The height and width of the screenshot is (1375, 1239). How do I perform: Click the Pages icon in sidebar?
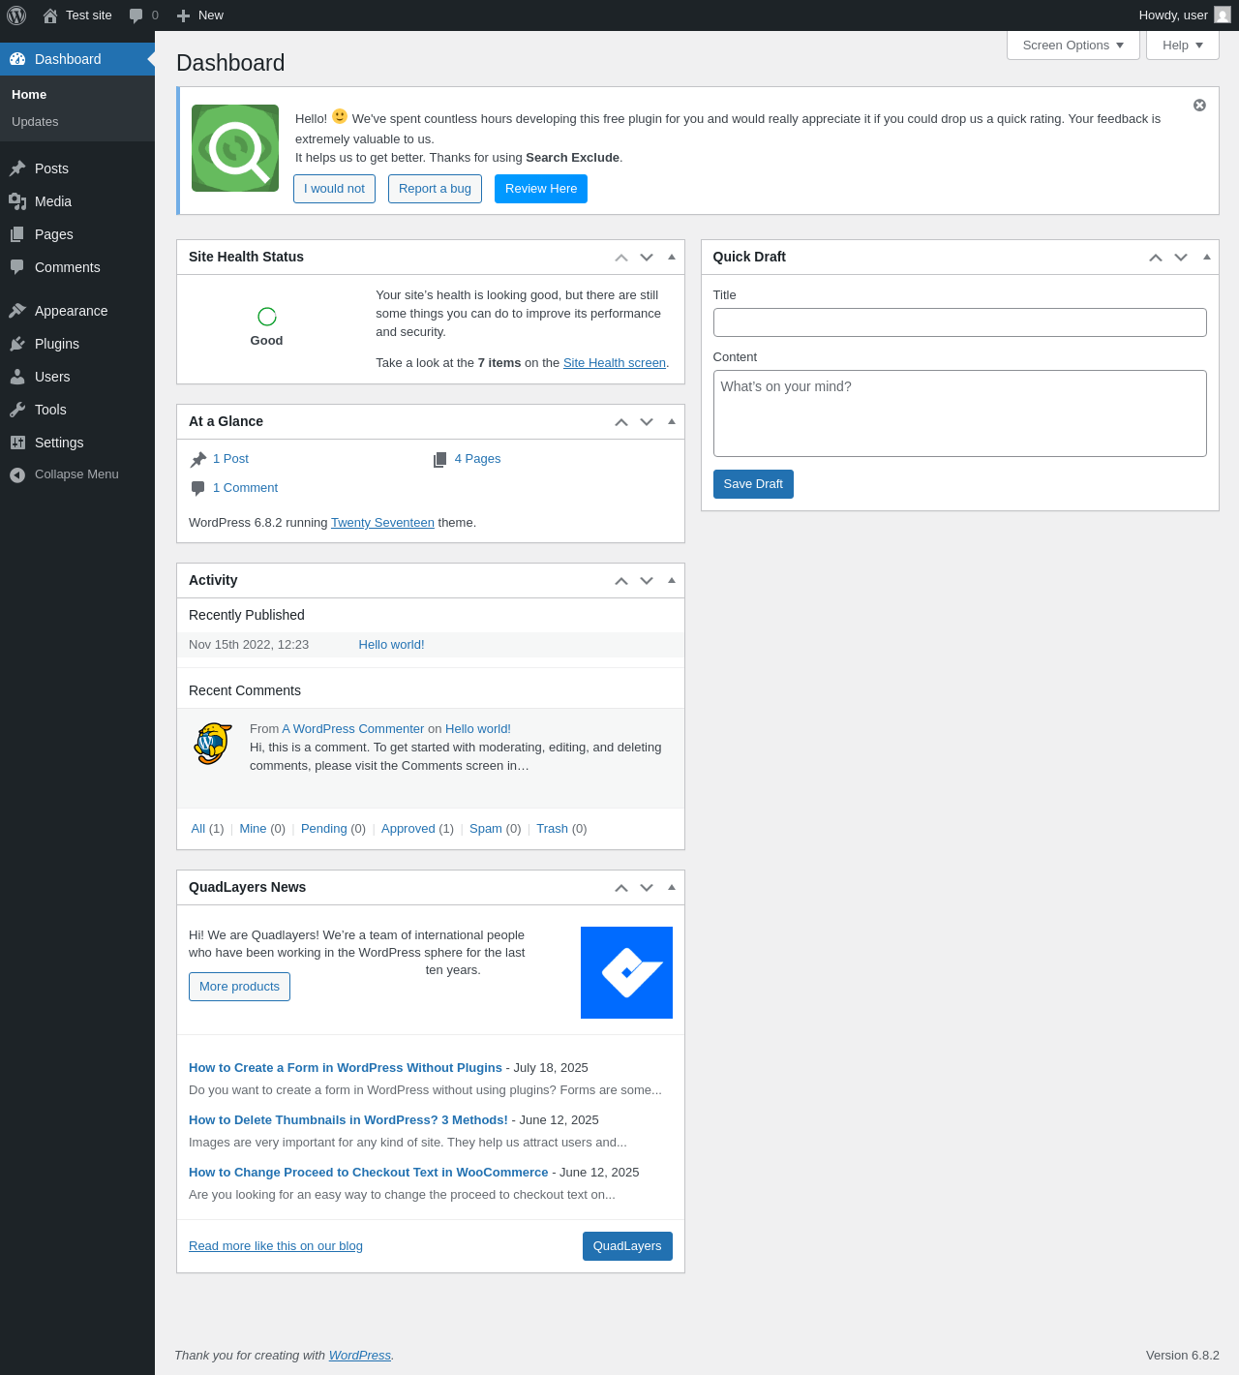pos(17,234)
